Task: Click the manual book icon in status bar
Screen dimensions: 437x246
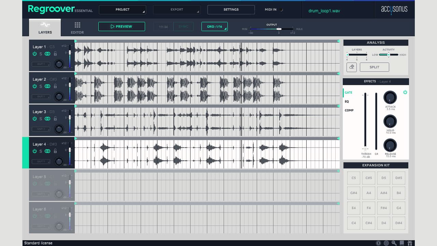Action: point(402,243)
